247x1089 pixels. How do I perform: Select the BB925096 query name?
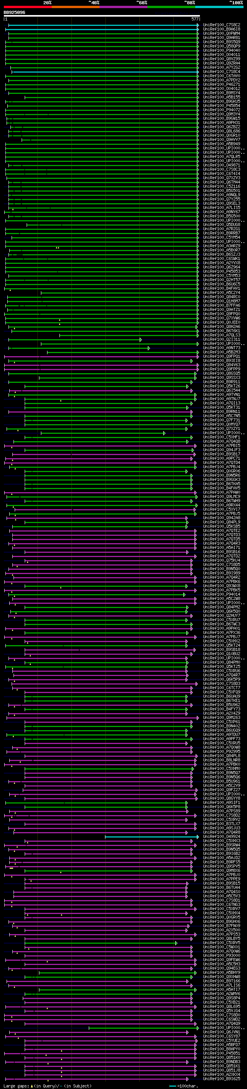click(x=14, y=13)
